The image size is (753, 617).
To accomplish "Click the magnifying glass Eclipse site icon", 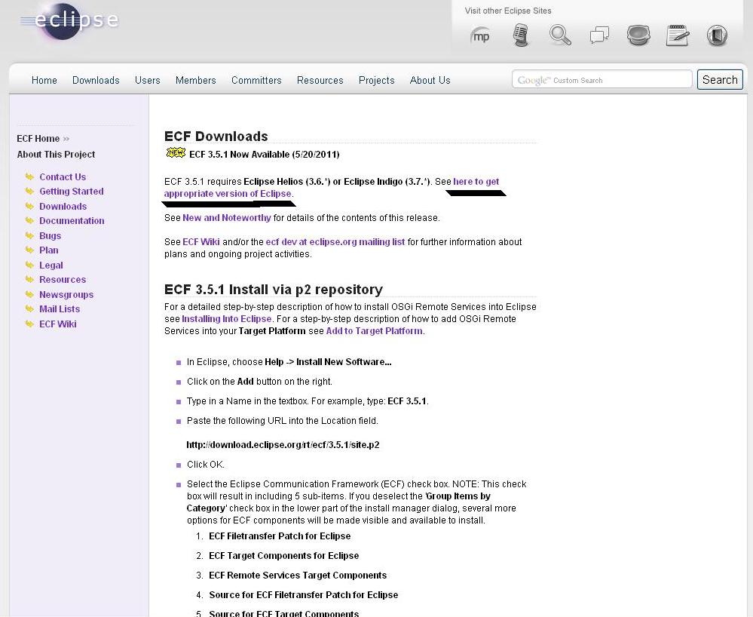I will [560, 35].
